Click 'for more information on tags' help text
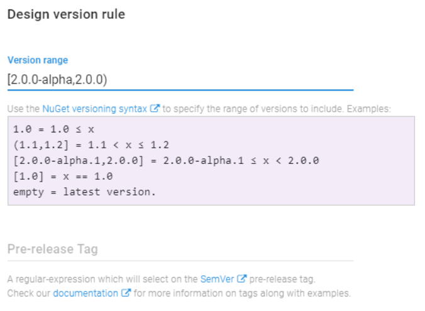 pos(199,293)
